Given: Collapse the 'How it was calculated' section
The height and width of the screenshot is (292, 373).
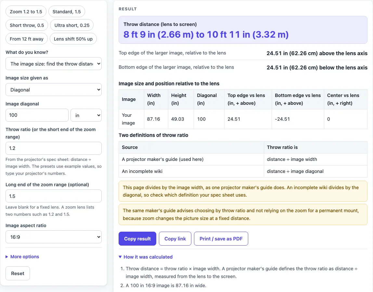Looking at the screenshot, I should pyautogui.click(x=146, y=257).
